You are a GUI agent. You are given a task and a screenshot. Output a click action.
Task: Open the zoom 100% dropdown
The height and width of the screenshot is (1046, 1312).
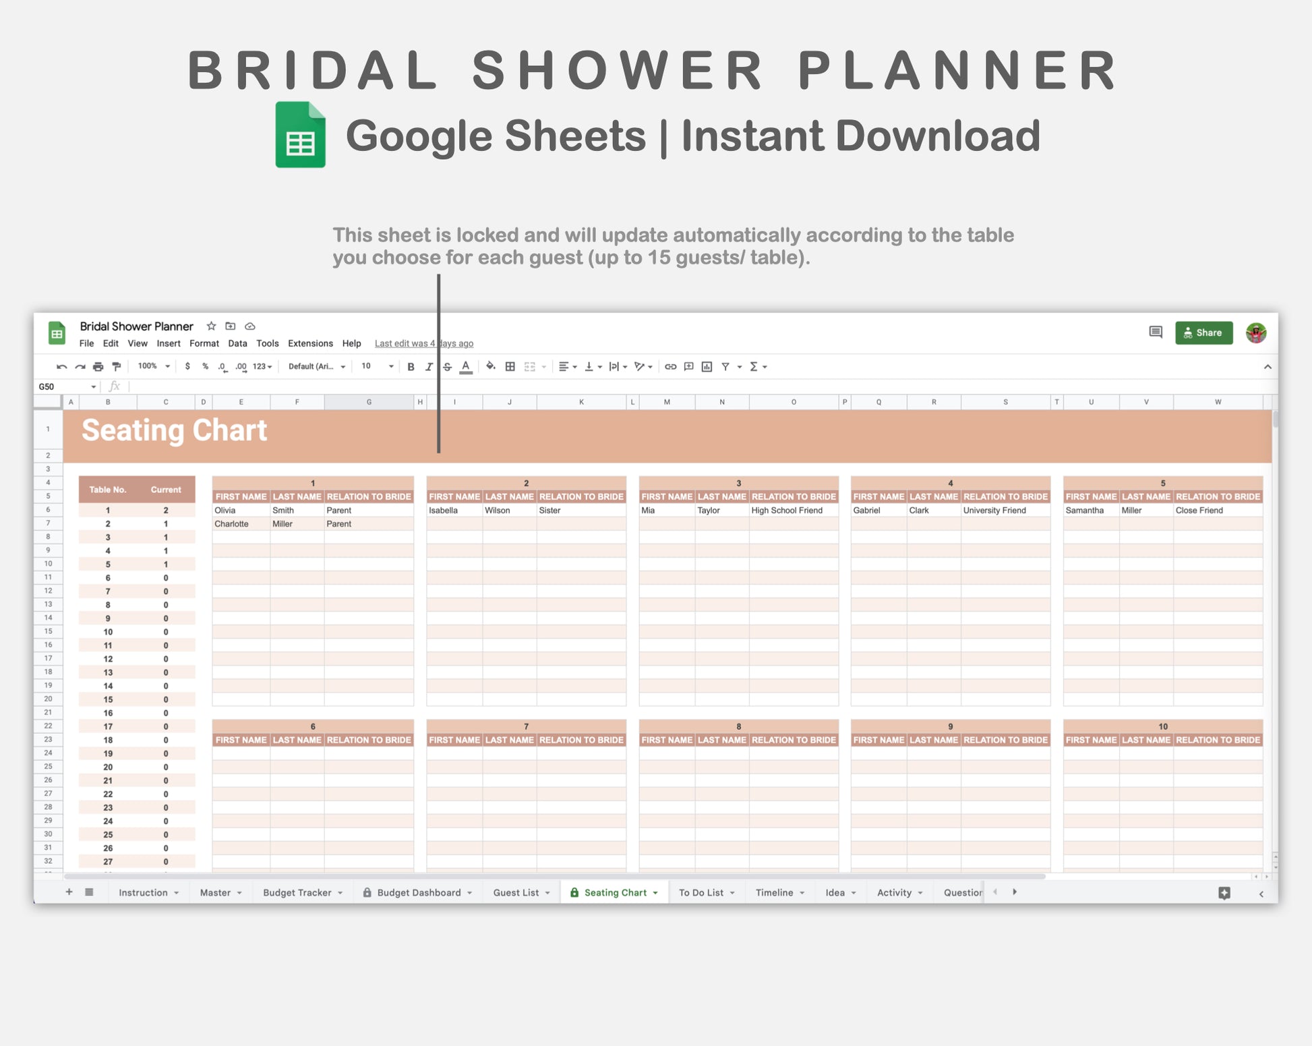[x=154, y=366]
